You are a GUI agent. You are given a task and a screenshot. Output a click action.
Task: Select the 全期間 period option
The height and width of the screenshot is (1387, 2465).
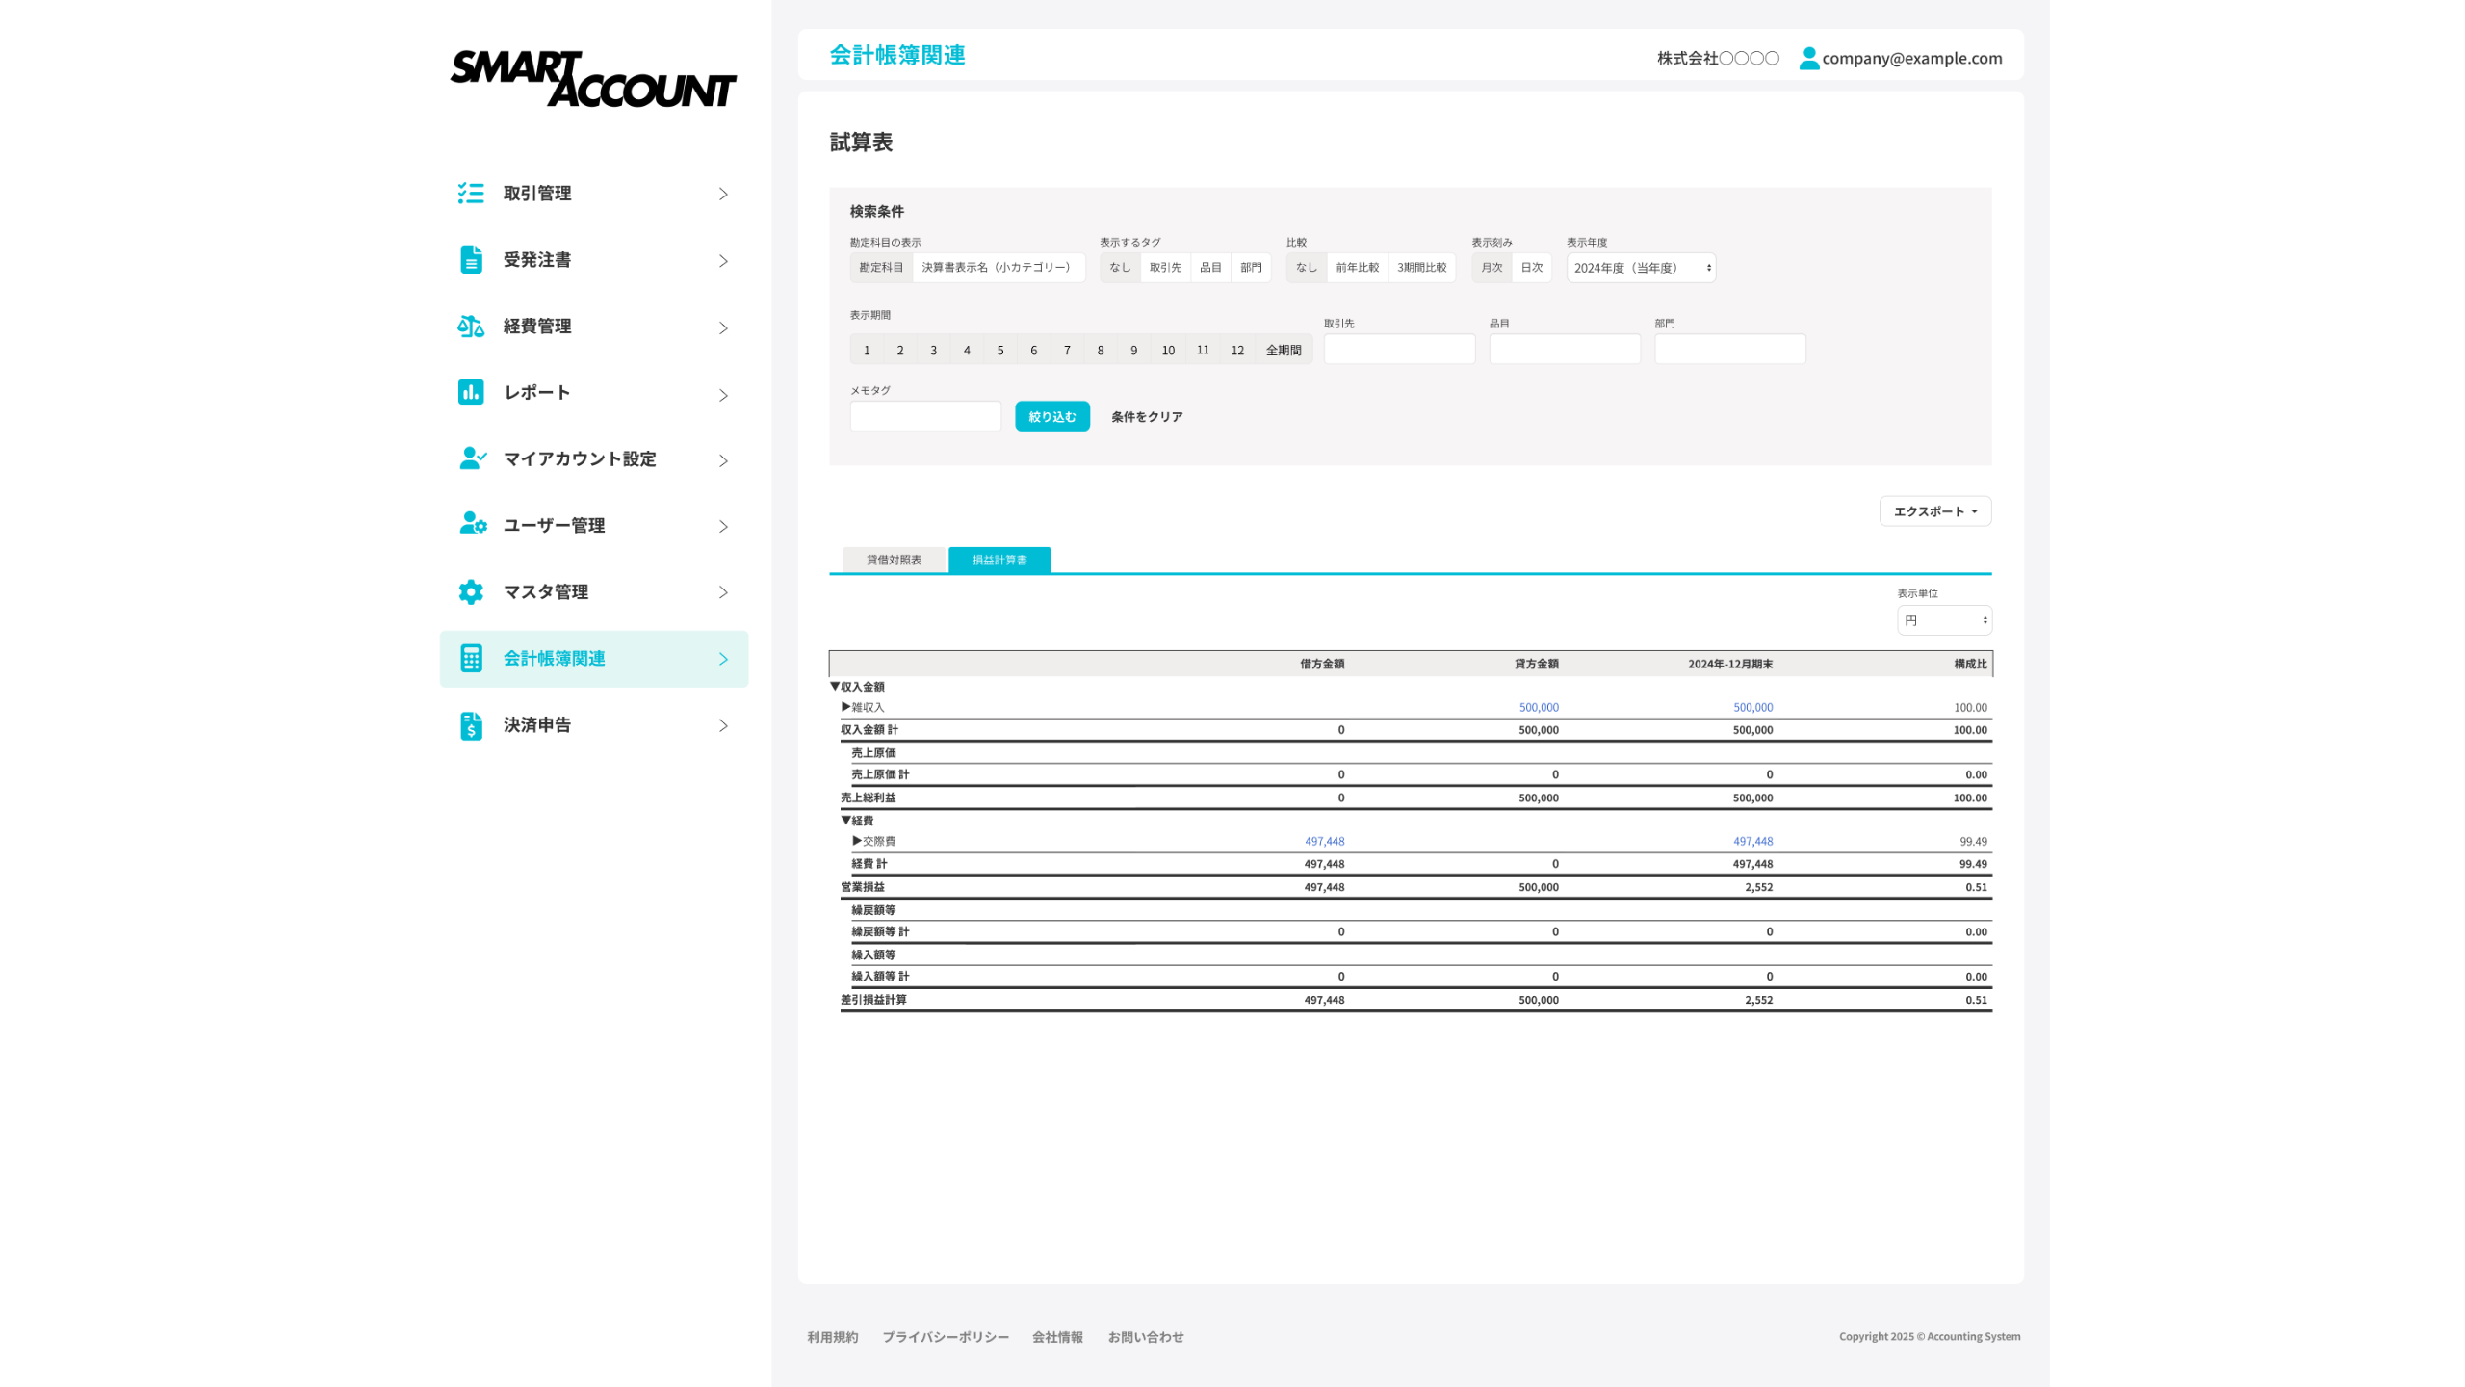coord(1283,350)
